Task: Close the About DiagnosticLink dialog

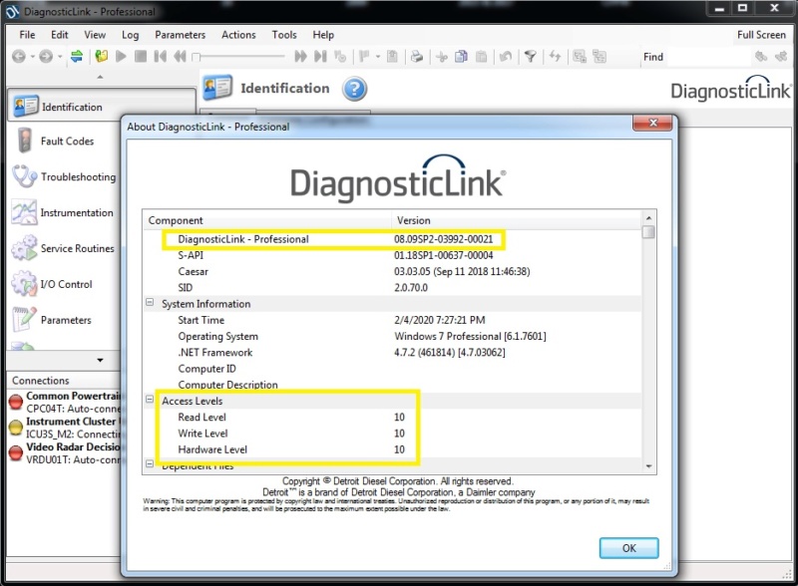Action: point(653,123)
